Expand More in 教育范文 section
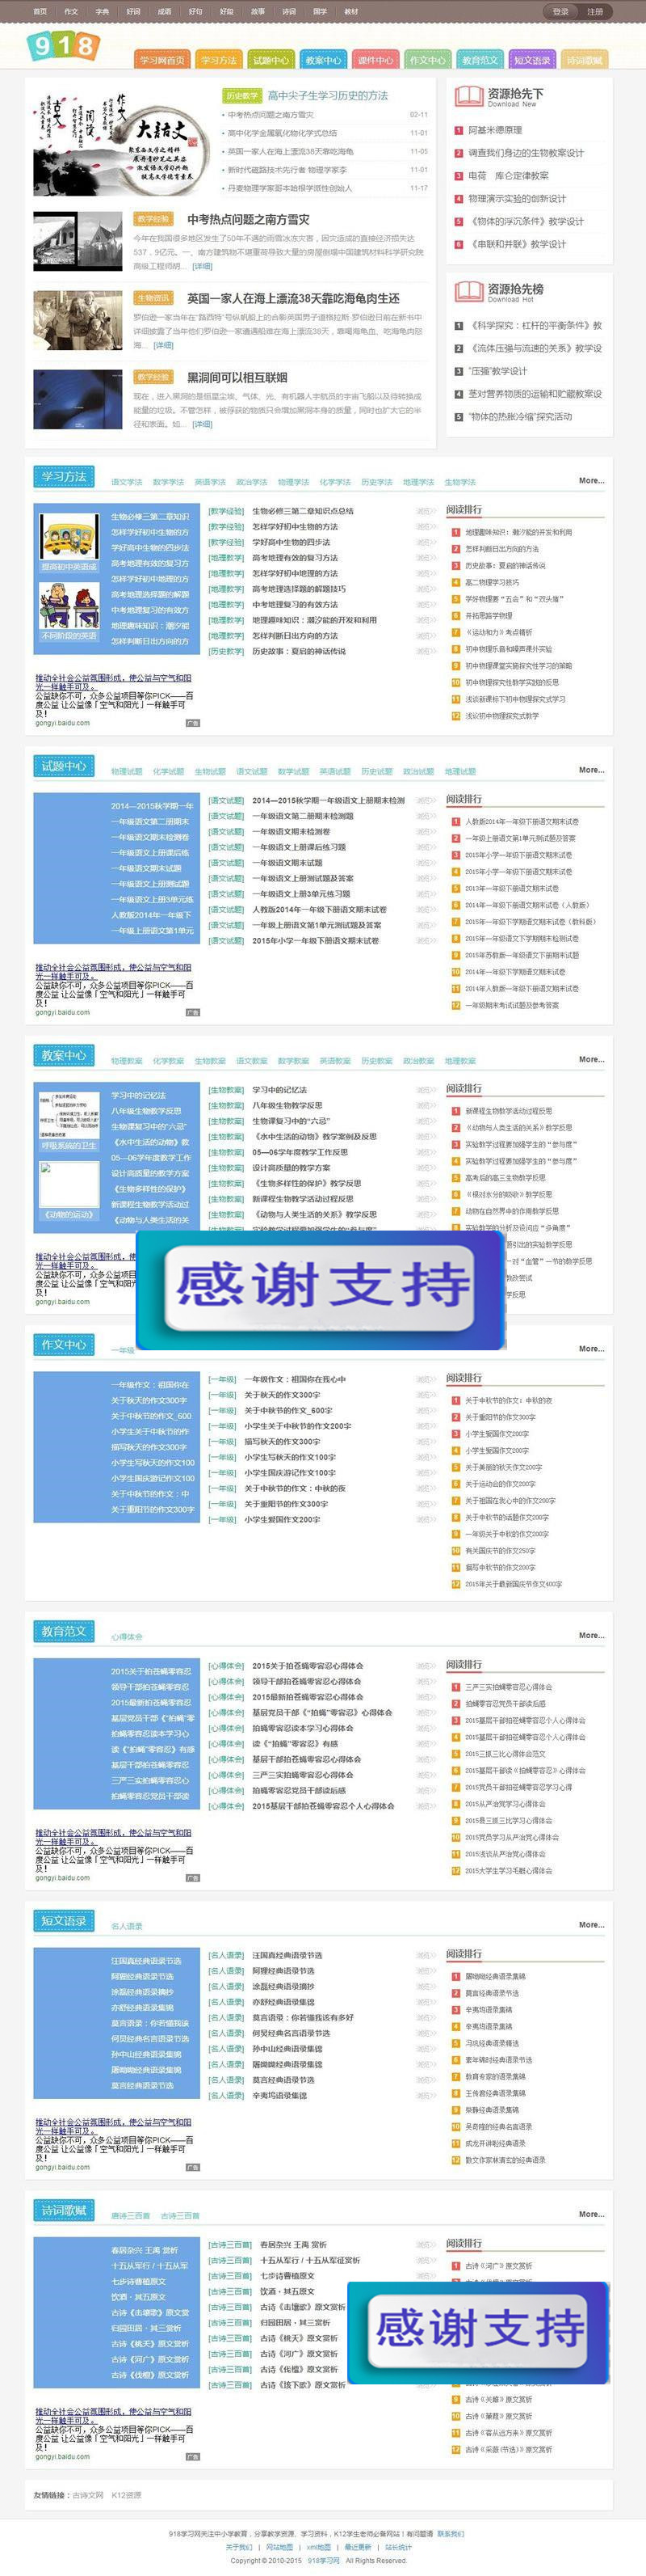 click(x=591, y=1636)
